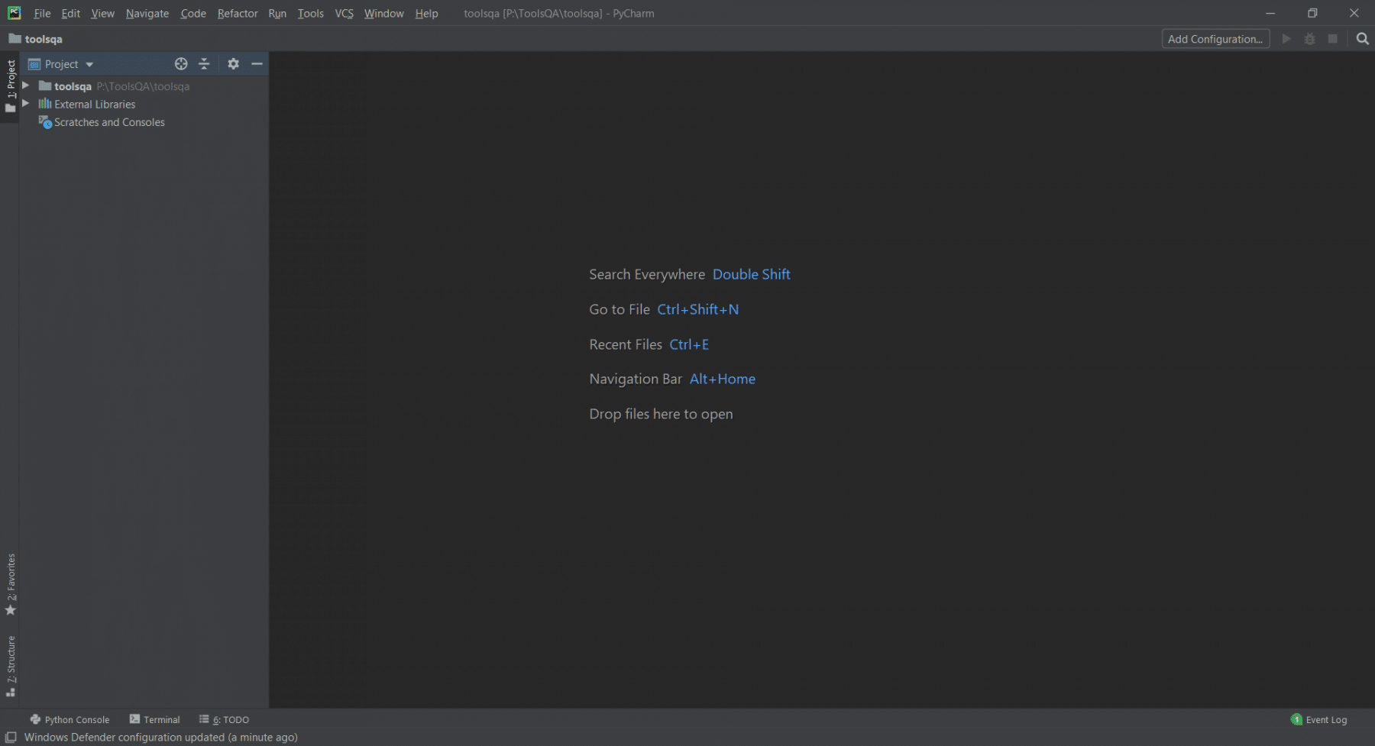This screenshot has height=746, width=1375.
Task: Click the Scratches and Consoles icon
Action: coord(45,122)
